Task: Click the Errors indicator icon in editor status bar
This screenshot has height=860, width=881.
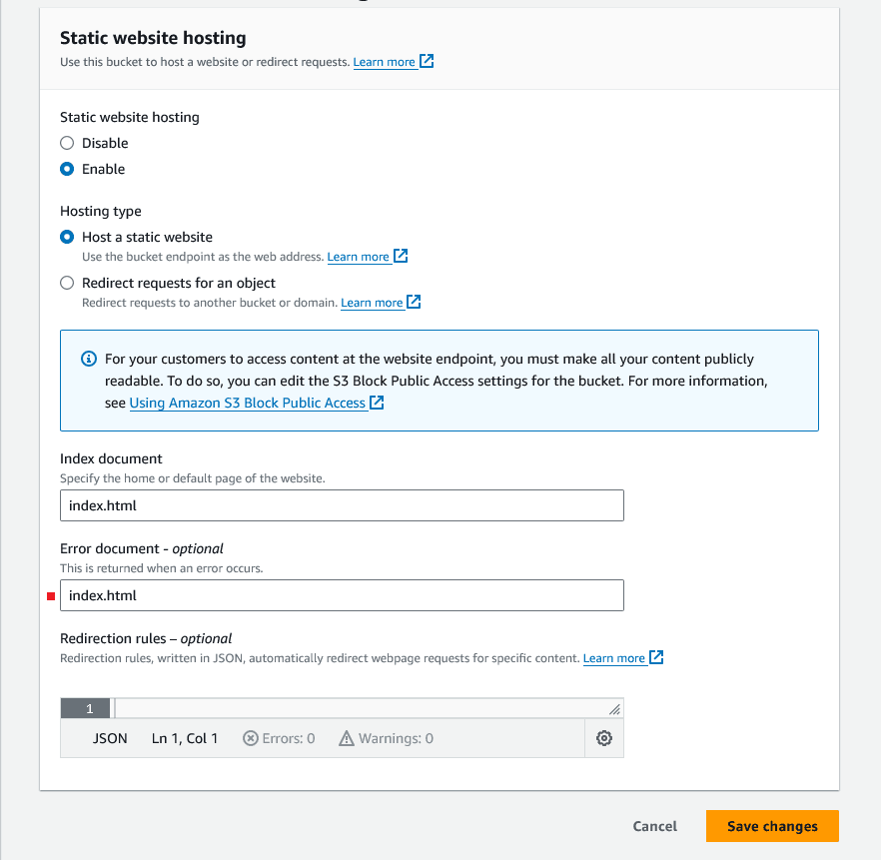Action: click(250, 738)
